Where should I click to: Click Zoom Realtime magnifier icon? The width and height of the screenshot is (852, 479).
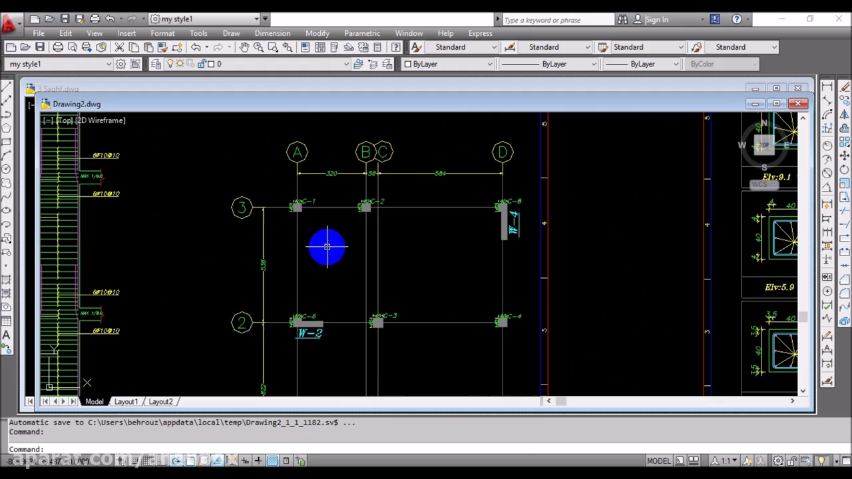pos(258,47)
